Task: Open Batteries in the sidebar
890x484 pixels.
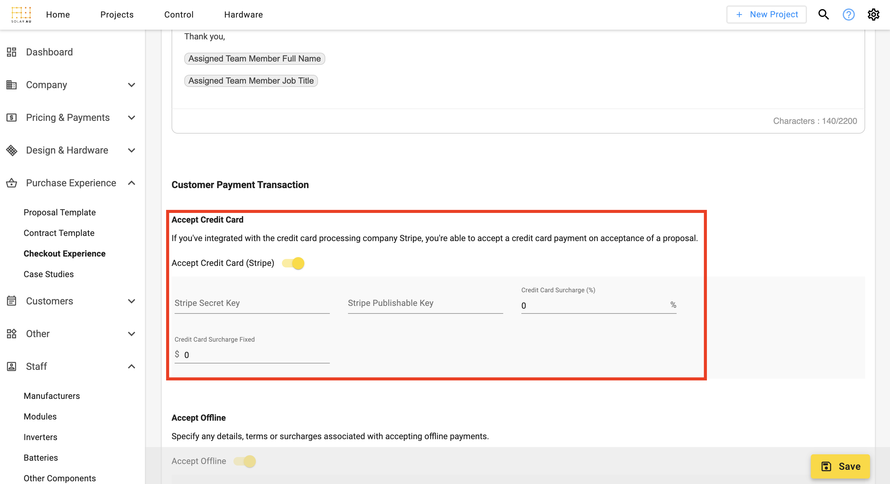Action: click(41, 458)
